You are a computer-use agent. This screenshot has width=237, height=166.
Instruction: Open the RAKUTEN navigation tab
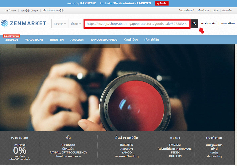coord(57,40)
